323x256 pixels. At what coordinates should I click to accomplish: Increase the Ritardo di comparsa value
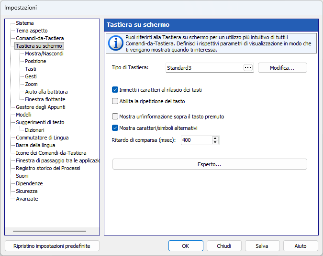tap(215, 138)
